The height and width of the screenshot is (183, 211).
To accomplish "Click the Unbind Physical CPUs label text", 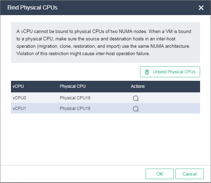I will click(x=174, y=72).
